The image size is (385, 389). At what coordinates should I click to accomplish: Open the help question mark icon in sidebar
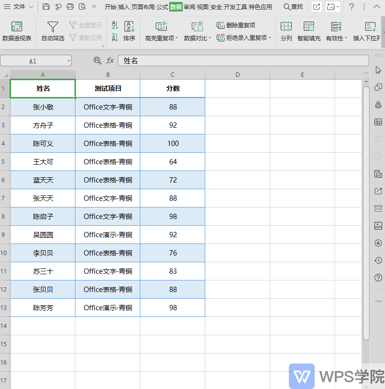378,278
